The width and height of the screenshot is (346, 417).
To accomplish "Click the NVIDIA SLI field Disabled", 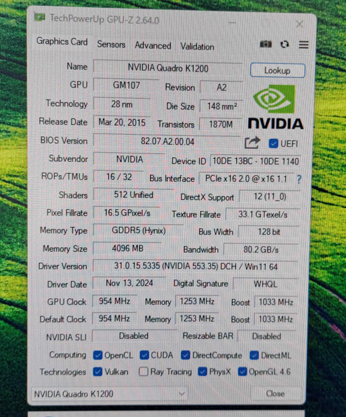I will click(135, 336).
